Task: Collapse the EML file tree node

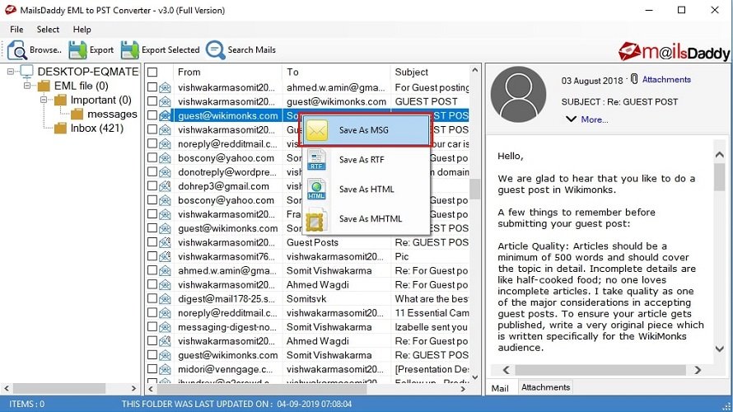Action: (x=27, y=86)
